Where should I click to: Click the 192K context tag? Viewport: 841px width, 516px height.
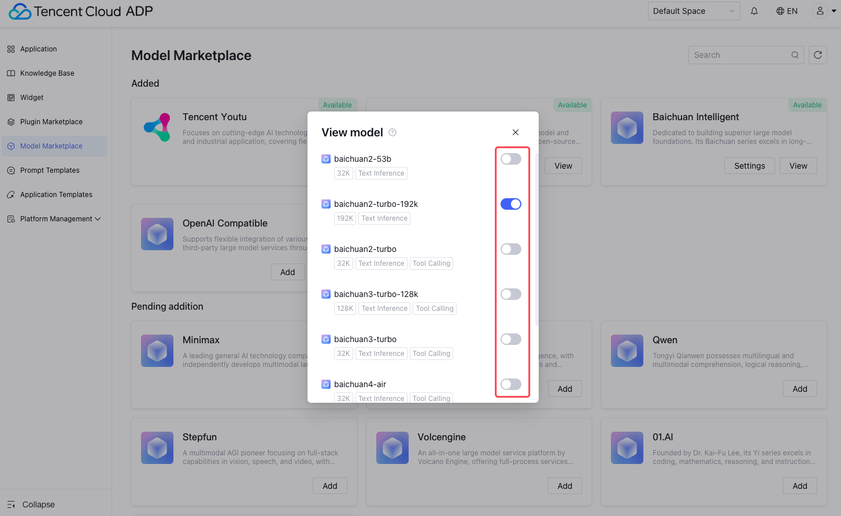[x=345, y=218]
